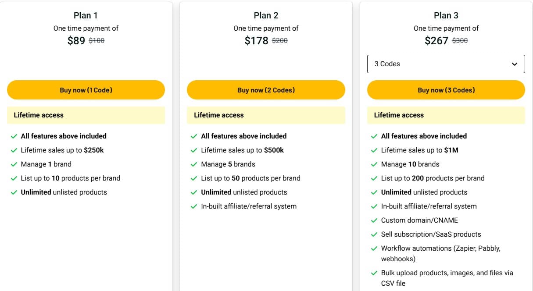Click checkmark next to Workflow automations
Screen dimensions: 533x291
(374, 248)
